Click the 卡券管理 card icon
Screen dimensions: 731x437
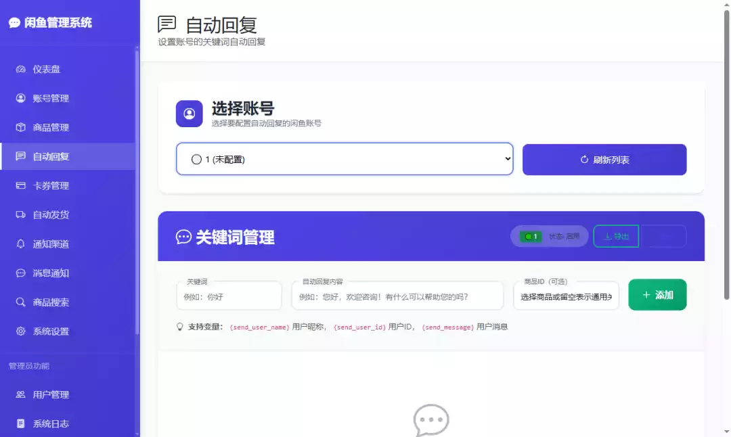point(20,185)
